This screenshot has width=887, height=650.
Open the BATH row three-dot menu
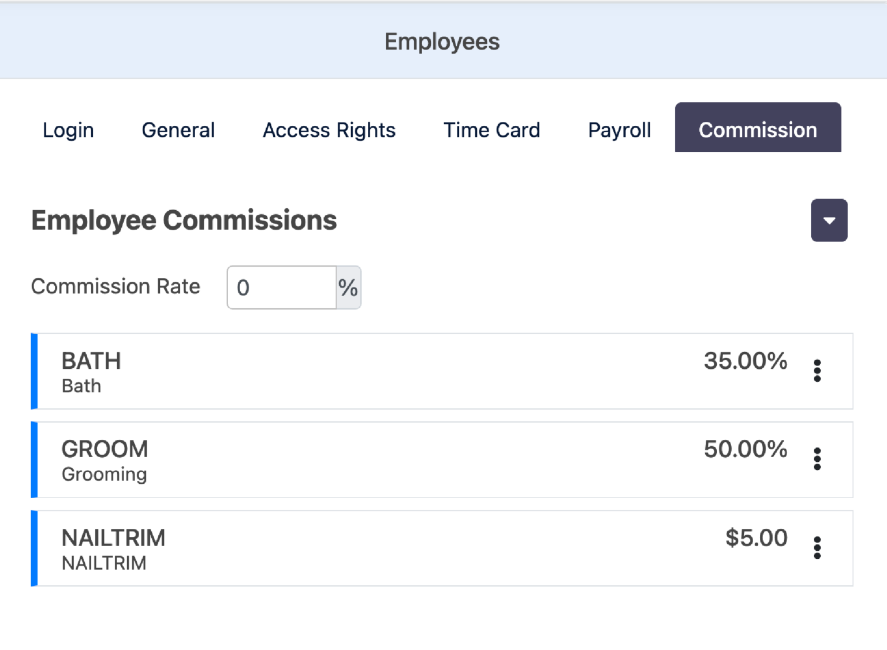(x=817, y=371)
